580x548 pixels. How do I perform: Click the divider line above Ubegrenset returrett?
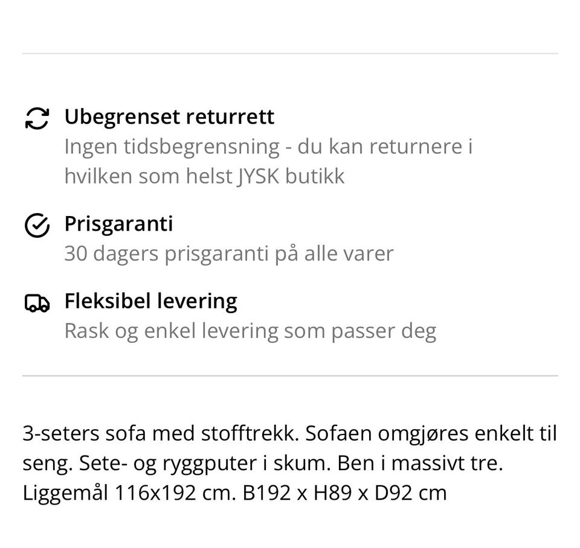tap(290, 54)
